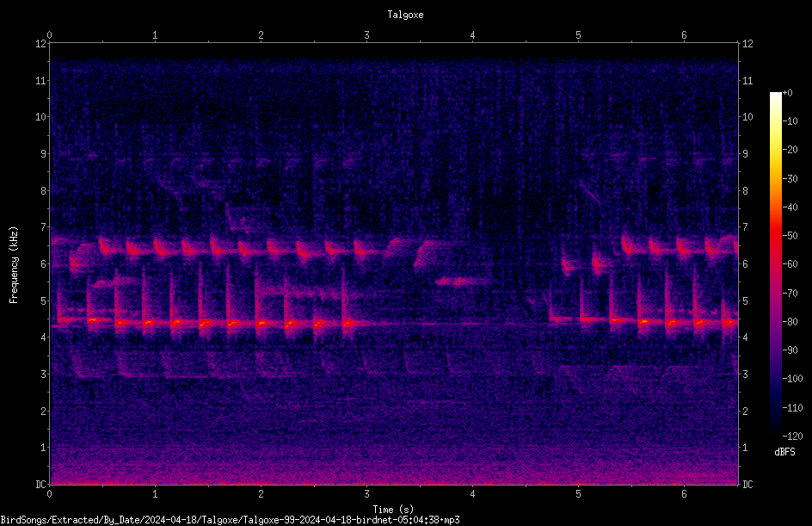
Task: Click the Frequency (kHz) axis title
Action: 14,264
